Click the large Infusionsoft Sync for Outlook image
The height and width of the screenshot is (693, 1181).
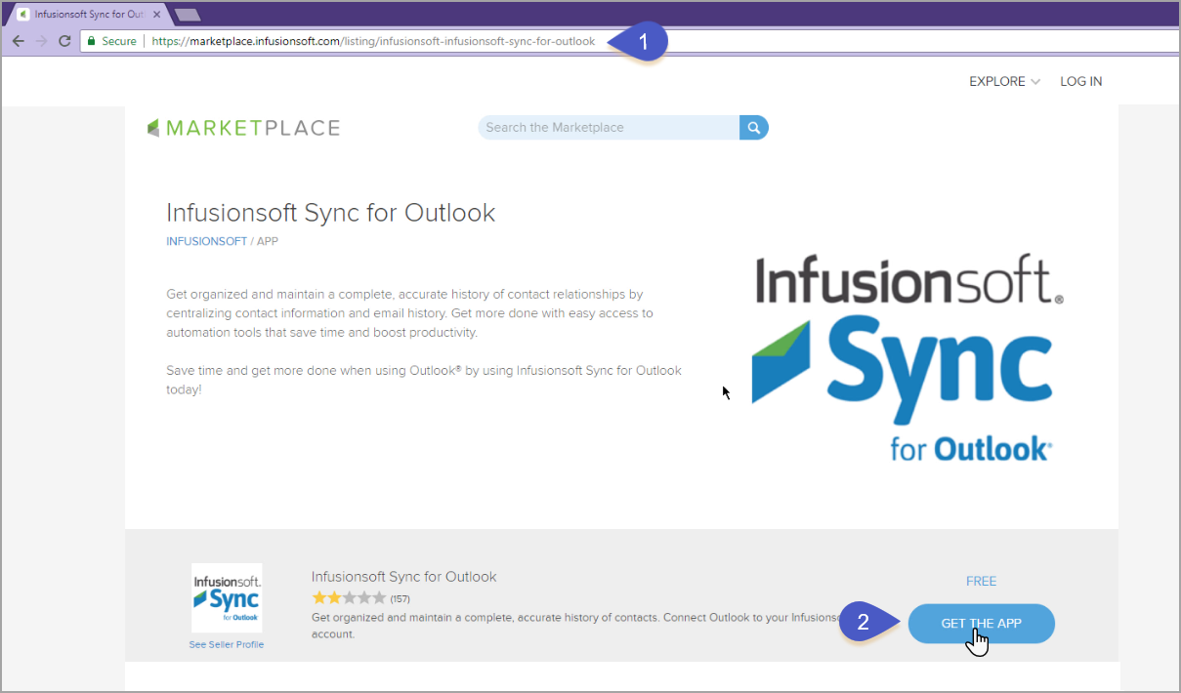(x=908, y=357)
